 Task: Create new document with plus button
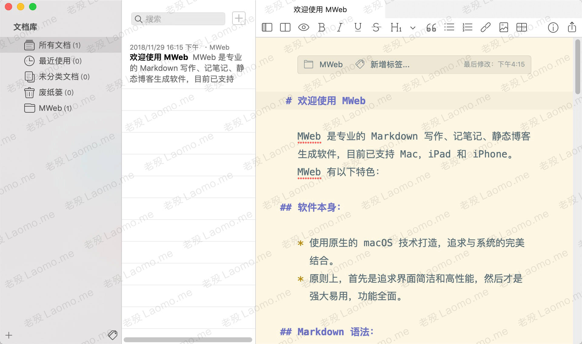(x=239, y=18)
